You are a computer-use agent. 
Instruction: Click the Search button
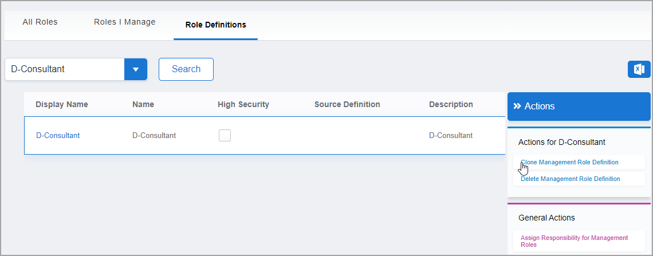[x=186, y=69]
